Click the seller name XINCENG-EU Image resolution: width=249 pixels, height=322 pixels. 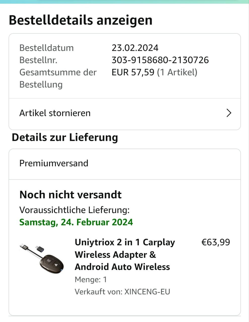(x=147, y=292)
